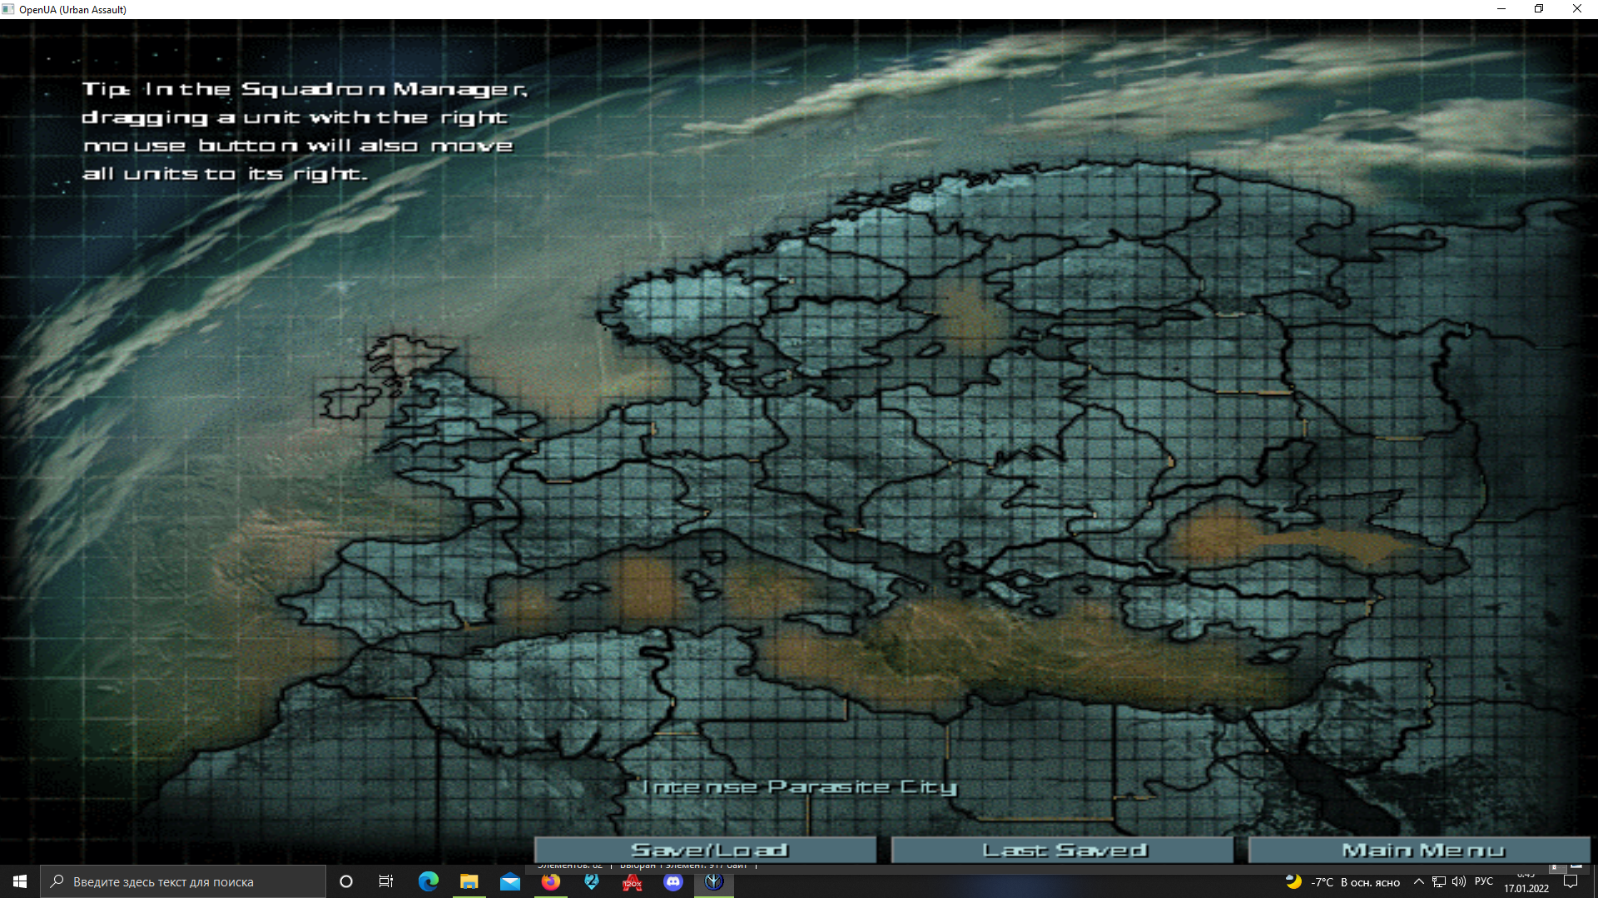Load the Last Saved game
1598x898 pixels.
[1063, 850]
